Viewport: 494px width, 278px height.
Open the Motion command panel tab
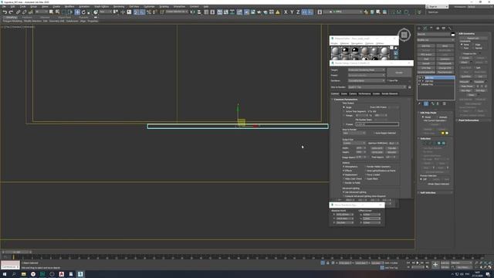pyautogui.click(x=438, y=28)
